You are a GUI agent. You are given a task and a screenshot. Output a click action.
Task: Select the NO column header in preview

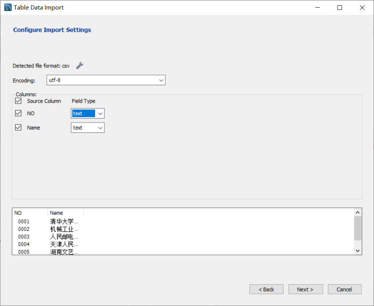tap(17, 212)
